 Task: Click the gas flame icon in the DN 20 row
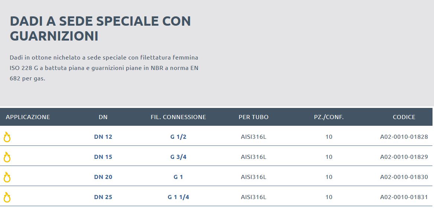pyautogui.click(x=7, y=177)
